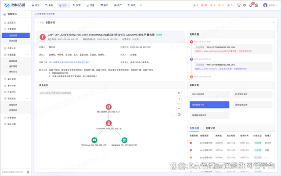Switch to the 告警追溯 tab
This screenshot has height=176, width=281.
pos(194,128)
